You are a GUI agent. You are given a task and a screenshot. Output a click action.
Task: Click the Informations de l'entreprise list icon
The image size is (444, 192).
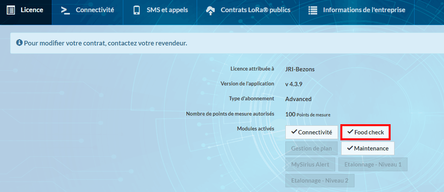(312, 10)
